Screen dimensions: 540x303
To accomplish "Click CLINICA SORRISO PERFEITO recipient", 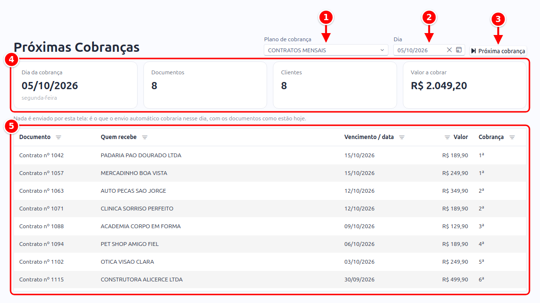I will 137,209.
